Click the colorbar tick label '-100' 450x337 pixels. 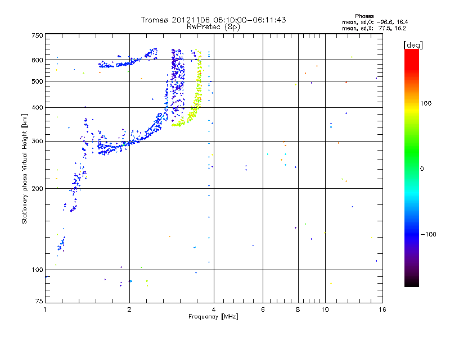pyautogui.click(x=428, y=234)
